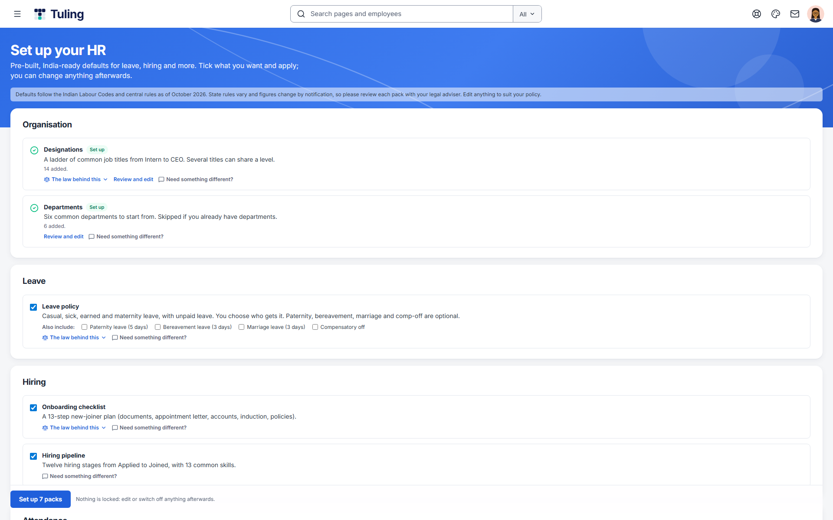Untick the Hiring pipeline checkbox
This screenshot has height=520, width=833.
point(33,456)
